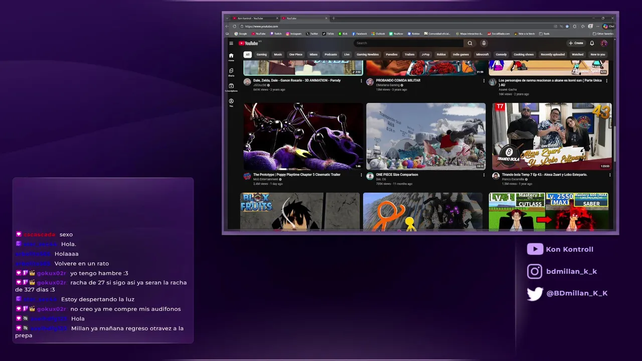Open the browser Copilot chat button
Viewport: 642px width, 361px height.
(608, 26)
